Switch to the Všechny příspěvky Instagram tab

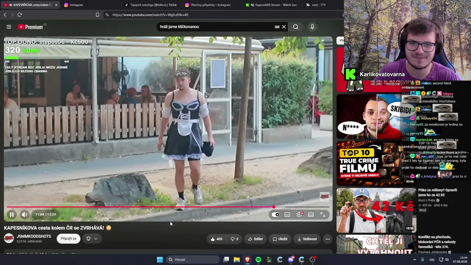pos(211,5)
